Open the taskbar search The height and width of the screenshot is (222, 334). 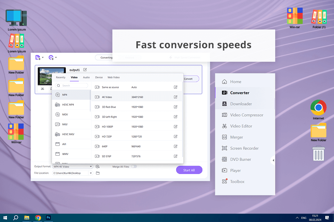coord(16,218)
